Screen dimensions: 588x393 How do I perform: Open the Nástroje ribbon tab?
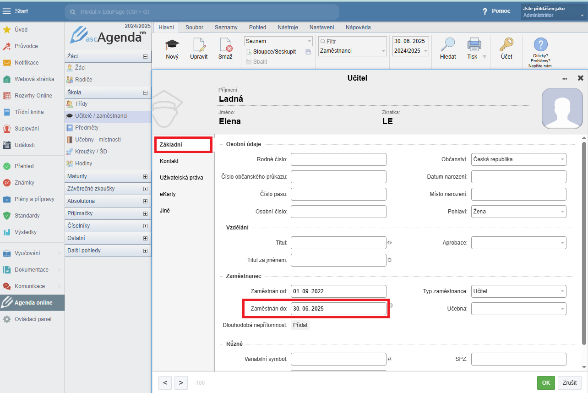[x=288, y=27]
